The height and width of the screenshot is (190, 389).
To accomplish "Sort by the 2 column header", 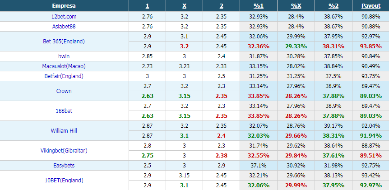I will click(x=221, y=6).
